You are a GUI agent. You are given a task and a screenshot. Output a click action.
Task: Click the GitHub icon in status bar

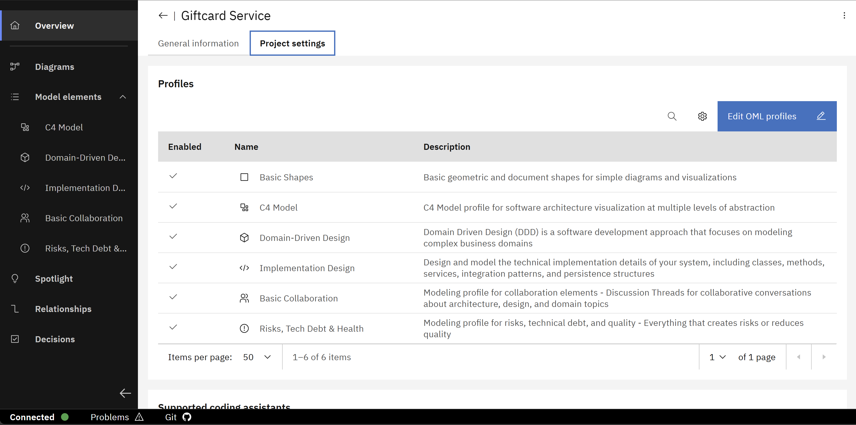click(x=187, y=417)
